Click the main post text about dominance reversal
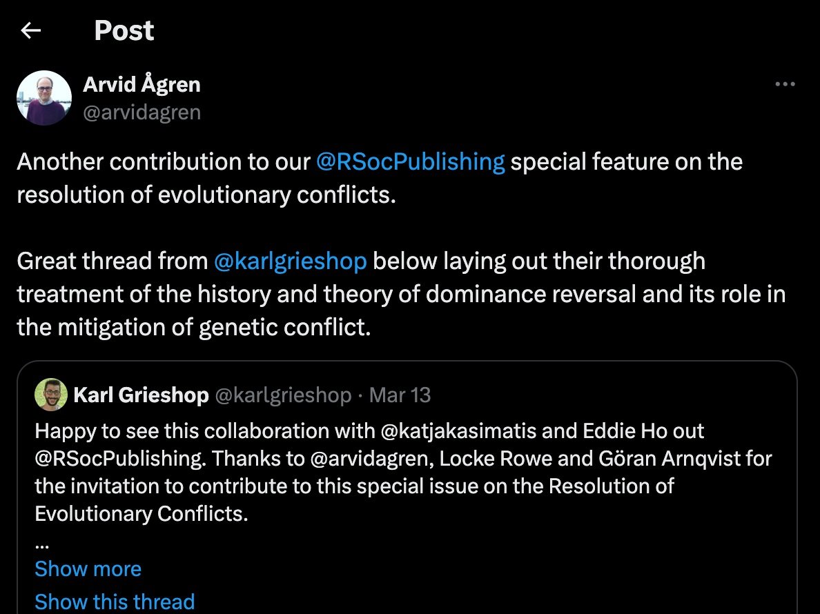This screenshot has width=820, height=614. [401, 294]
